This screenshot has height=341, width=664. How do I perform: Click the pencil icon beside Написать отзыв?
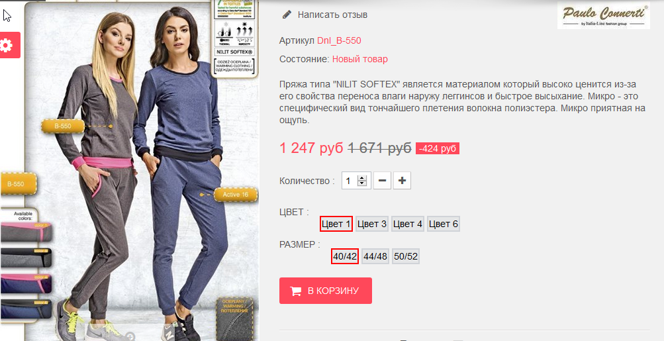click(287, 15)
